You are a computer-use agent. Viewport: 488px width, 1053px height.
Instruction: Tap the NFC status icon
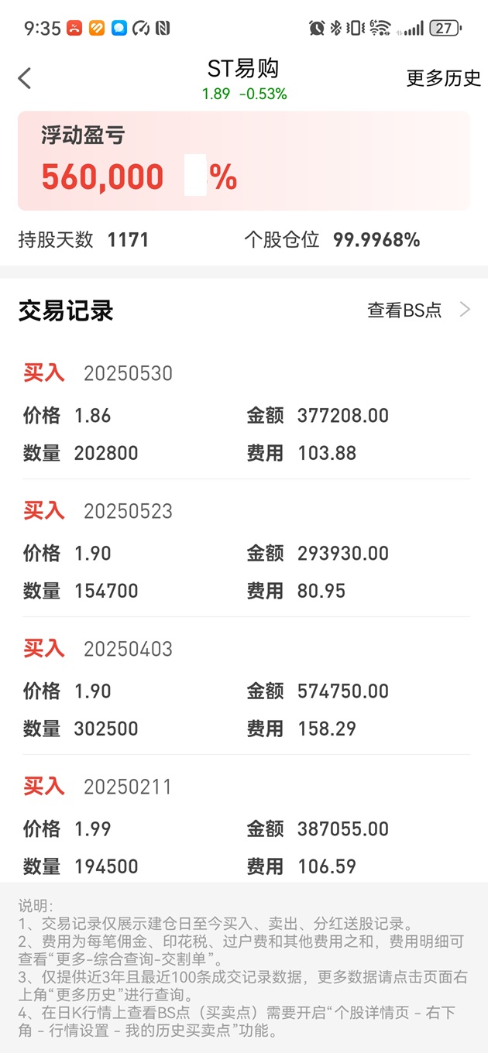click(x=163, y=29)
